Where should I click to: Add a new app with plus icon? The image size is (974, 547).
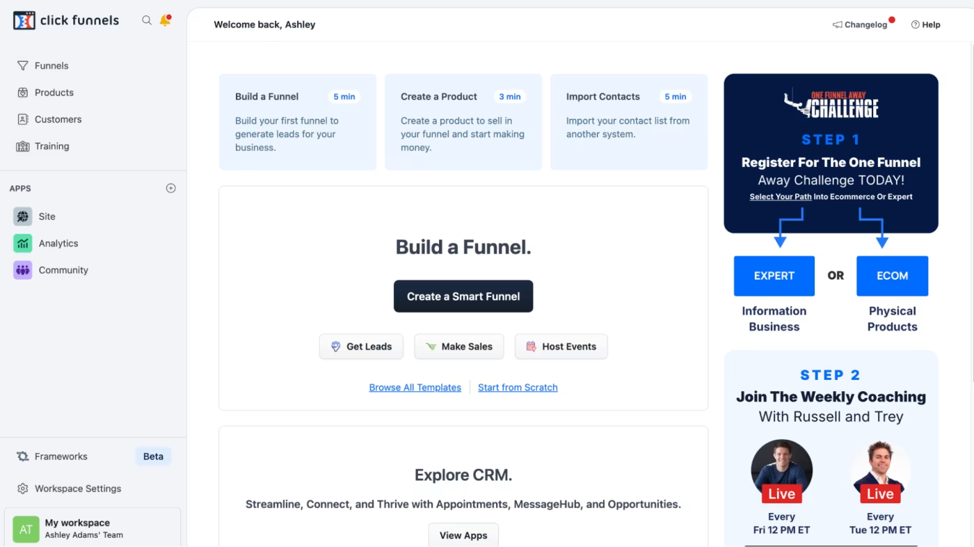(170, 189)
